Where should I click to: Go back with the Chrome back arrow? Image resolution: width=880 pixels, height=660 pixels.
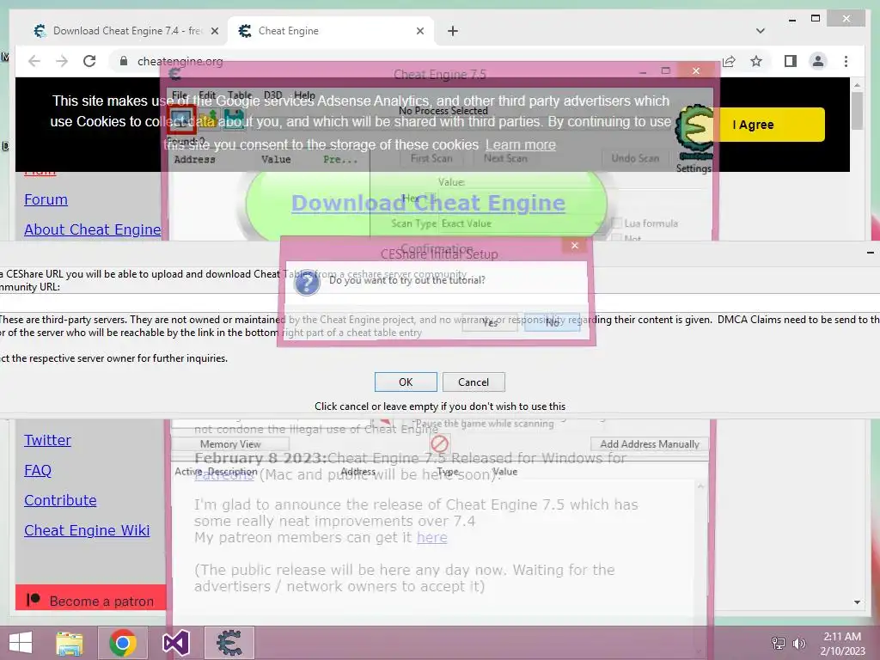[x=34, y=61]
